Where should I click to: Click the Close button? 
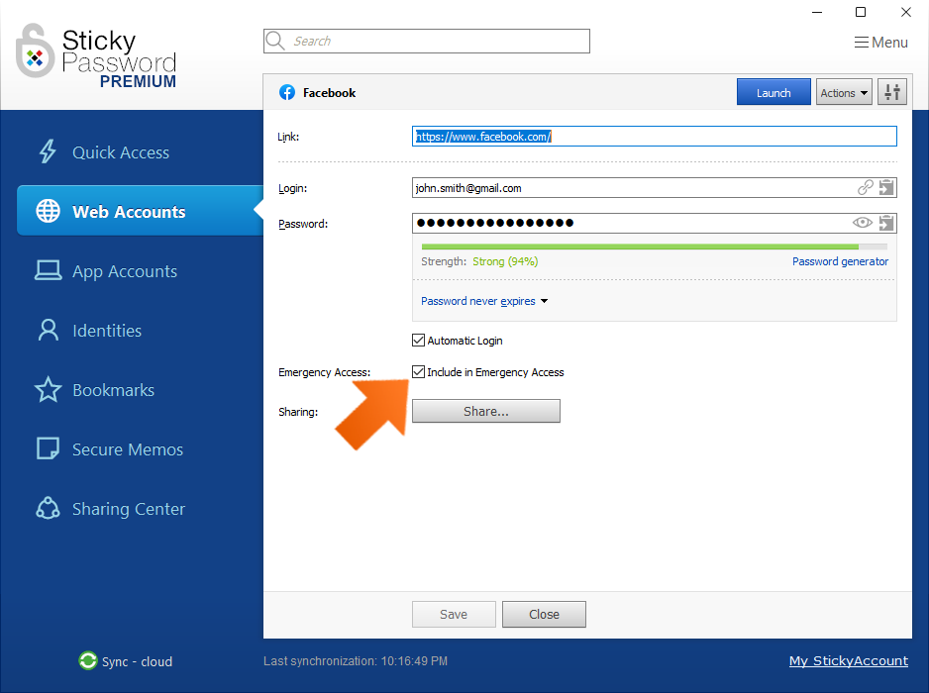[544, 614]
